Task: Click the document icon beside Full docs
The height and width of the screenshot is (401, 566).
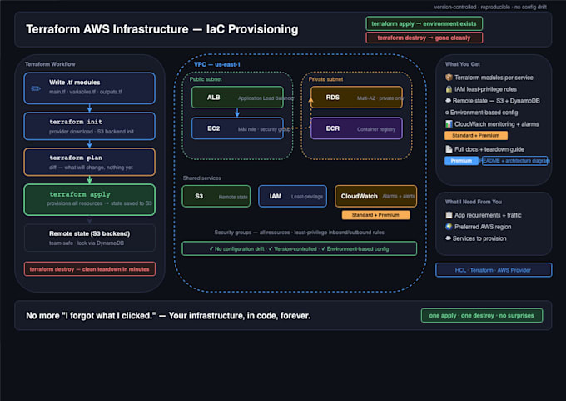Action: click(449, 149)
